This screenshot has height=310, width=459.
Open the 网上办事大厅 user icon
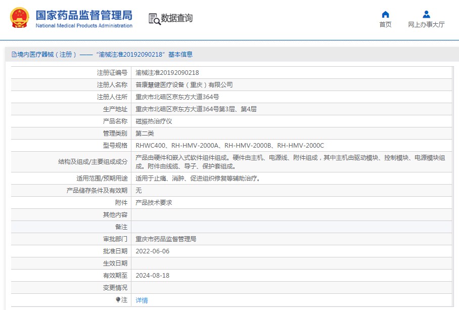tap(426, 14)
